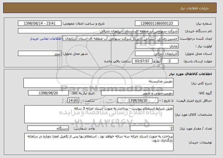The height and width of the screenshot is (158, 223).
Task: Click the ایجاد کننده درخواست field
Action: (x=120, y=39)
